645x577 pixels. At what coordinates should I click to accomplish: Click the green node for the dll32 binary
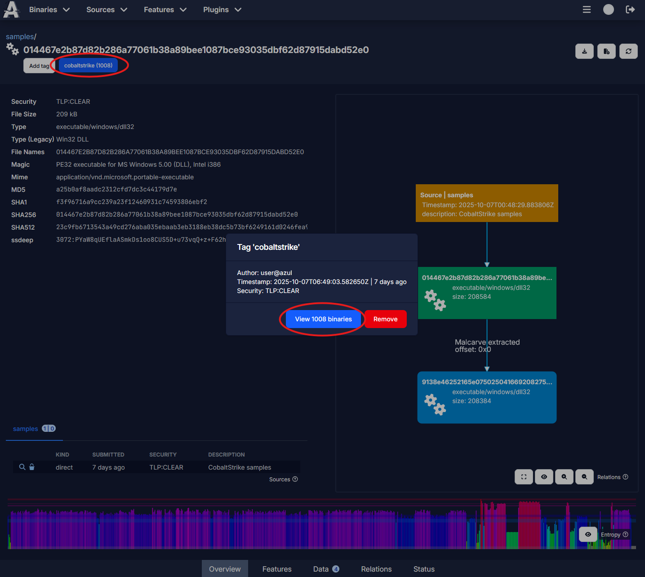click(487, 293)
